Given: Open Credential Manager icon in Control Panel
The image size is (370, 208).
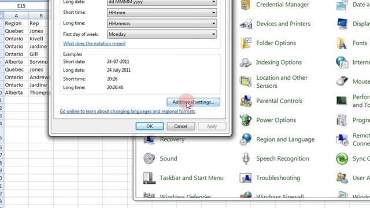Looking at the screenshot, I should 245,5.
